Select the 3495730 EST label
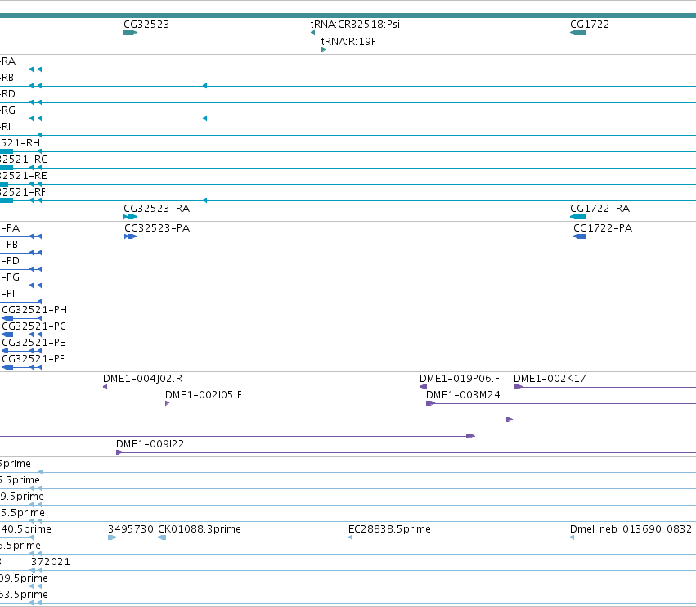Image resolution: width=696 pixels, height=607 pixels. coord(131,529)
